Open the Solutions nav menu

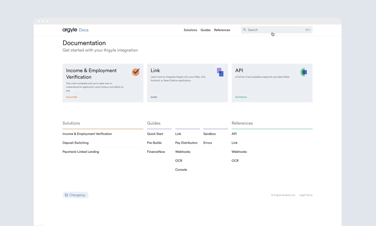(x=190, y=30)
